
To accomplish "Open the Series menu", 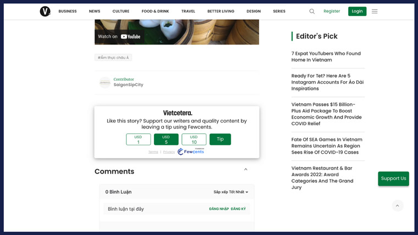I will (x=279, y=11).
